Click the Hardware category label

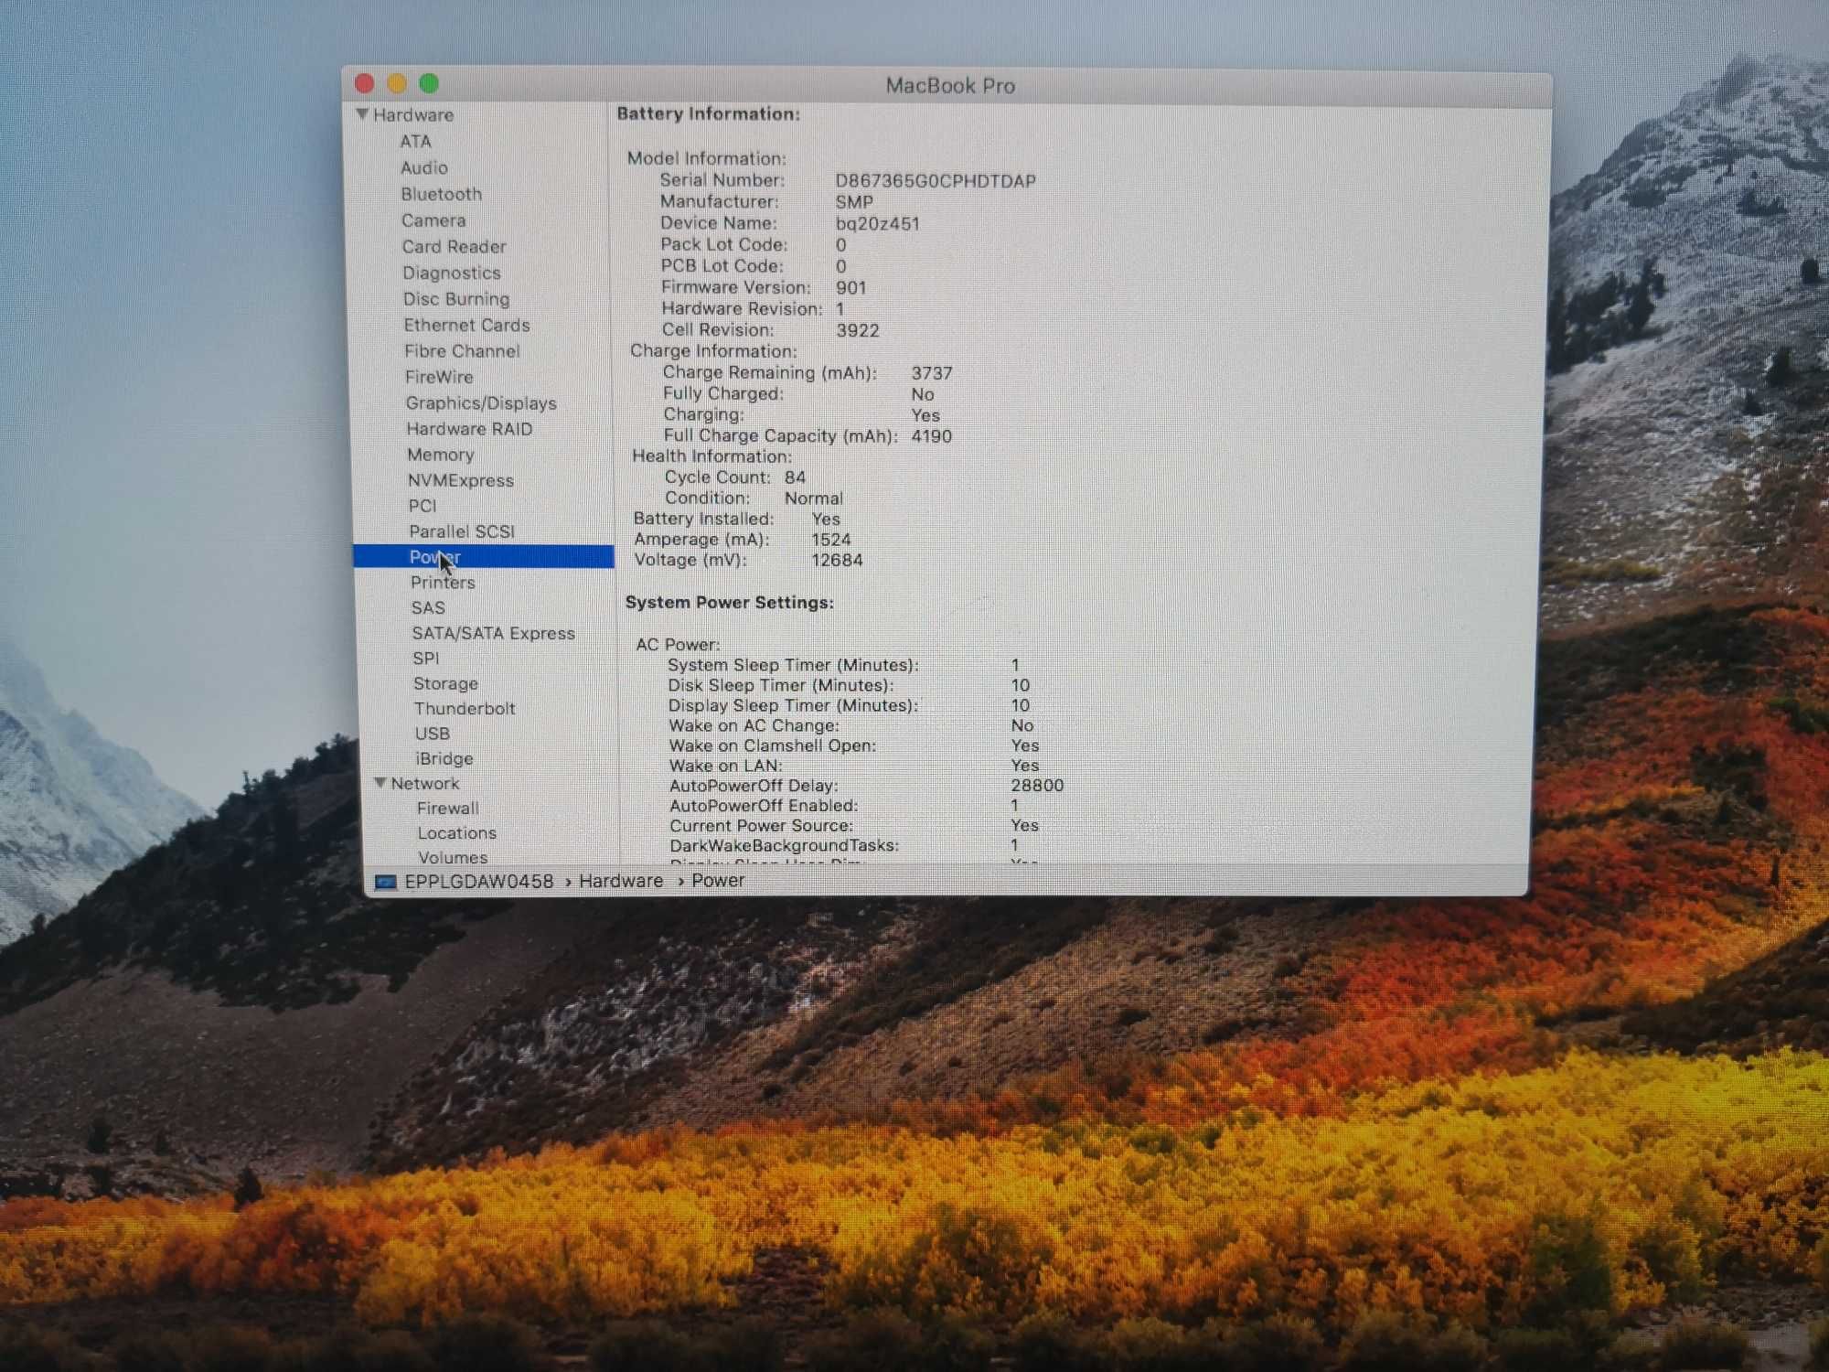pos(412,114)
